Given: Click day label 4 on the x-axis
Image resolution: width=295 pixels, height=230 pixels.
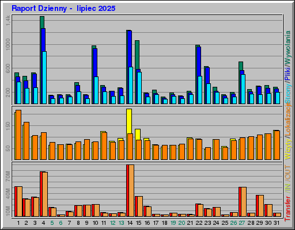Looking at the screenshot, I should point(43,223).
